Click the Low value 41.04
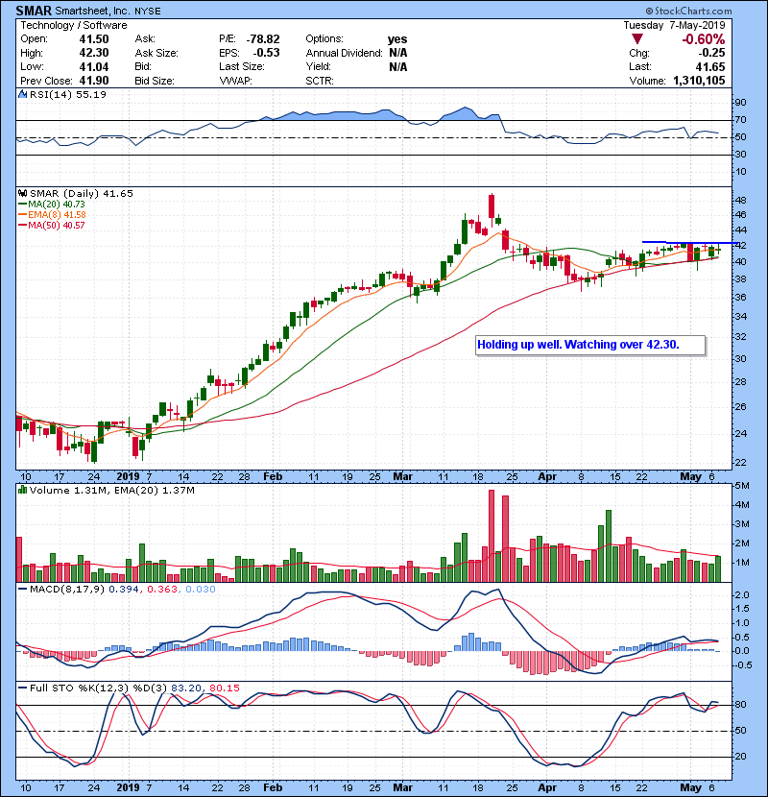 pyautogui.click(x=94, y=66)
